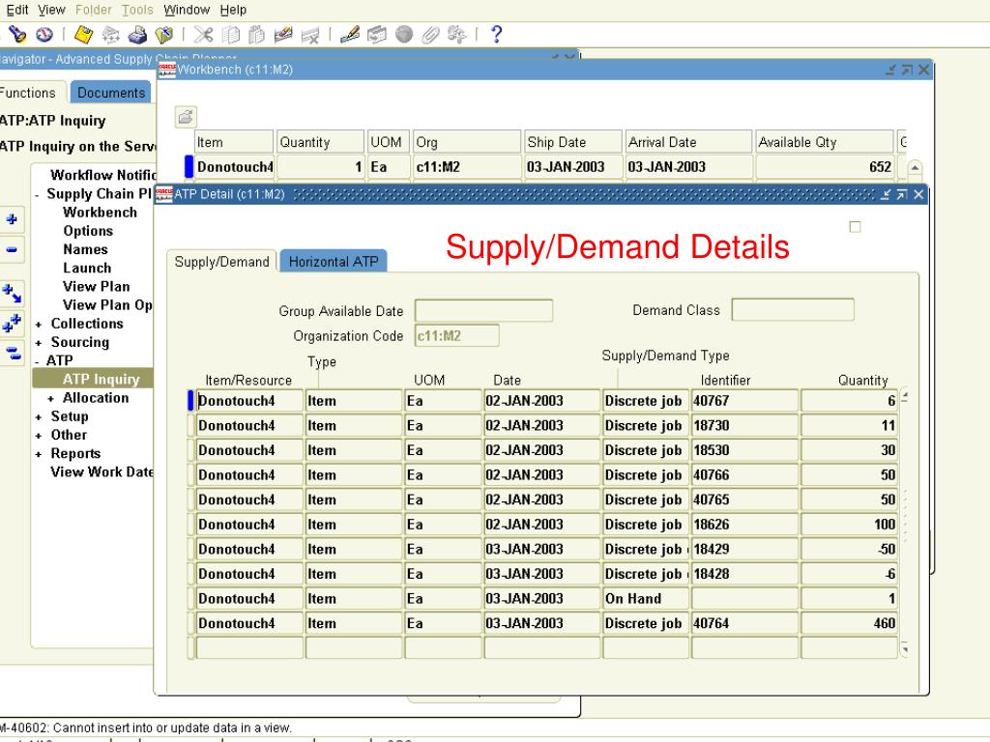990x742 pixels.
Task: Click identifier cell 40767
Action: pos(745,401)
